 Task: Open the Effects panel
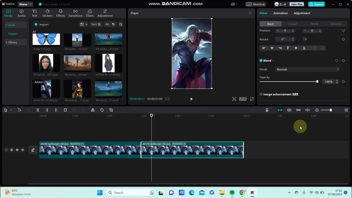click(61, 13)
